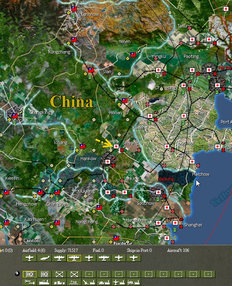The width and height of the screenshot is (232, 286).
Task: Select the Chinese flag beside Kan Hsien
Action: tap(57, 223)
